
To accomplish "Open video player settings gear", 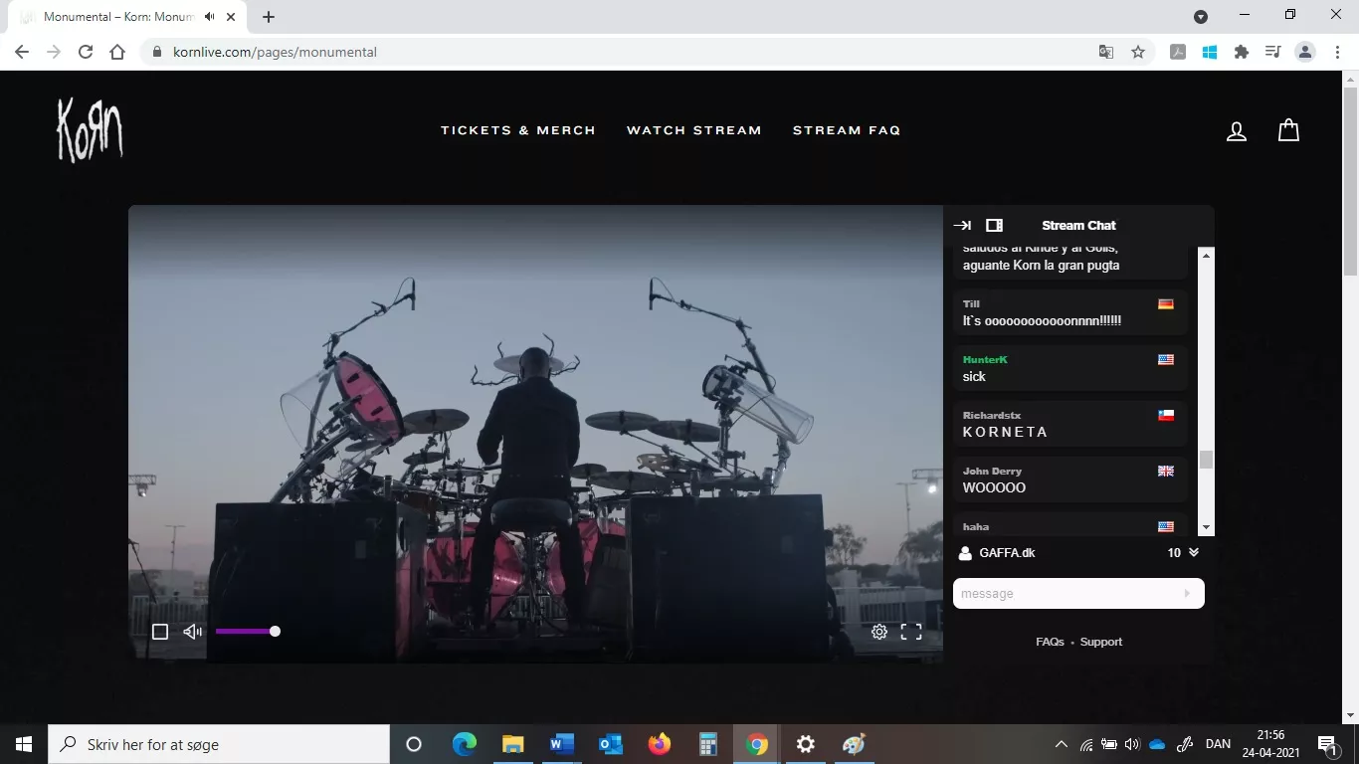I will (x=879, y=632).
